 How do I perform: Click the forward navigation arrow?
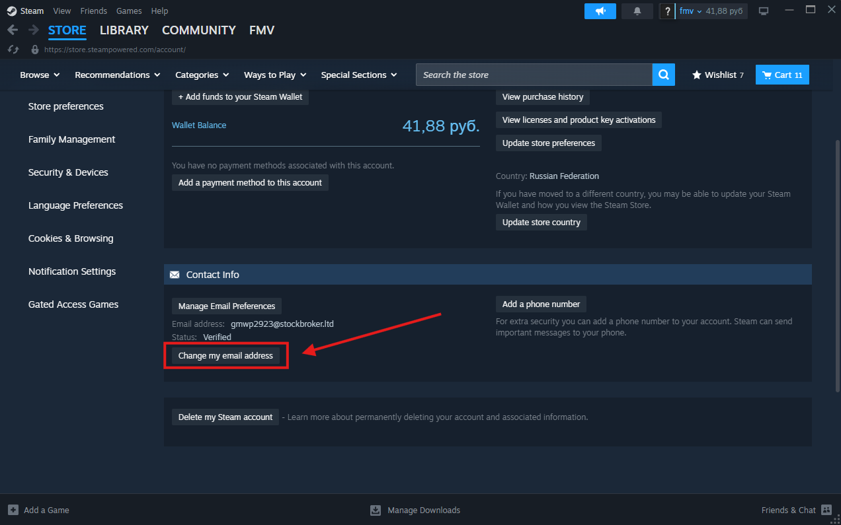[x=33, y=30]
